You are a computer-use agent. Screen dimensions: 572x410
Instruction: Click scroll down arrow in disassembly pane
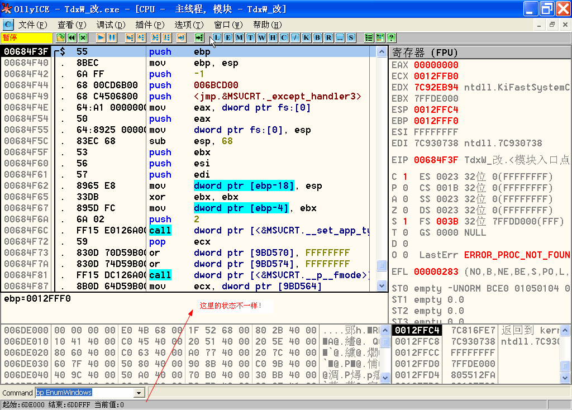(382, 285)
